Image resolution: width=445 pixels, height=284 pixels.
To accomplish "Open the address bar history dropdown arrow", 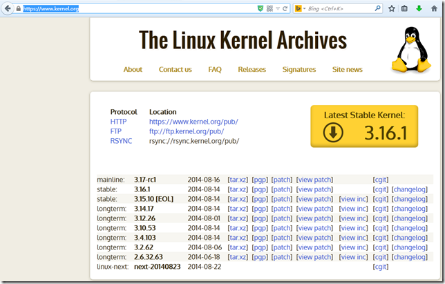I will click(x=278, y=9).
